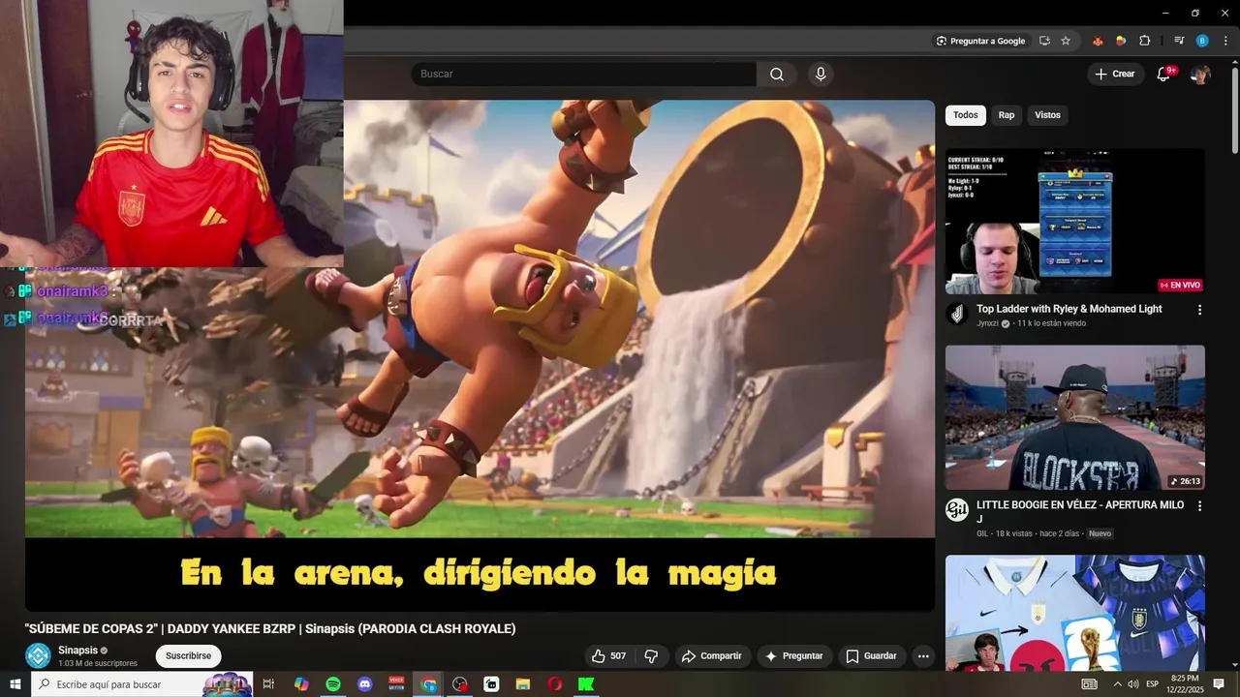The height and width of the screenshot is (697, 1240).
Task: Switch to Chrome on taskbar
Action: [x=428, y=684]
